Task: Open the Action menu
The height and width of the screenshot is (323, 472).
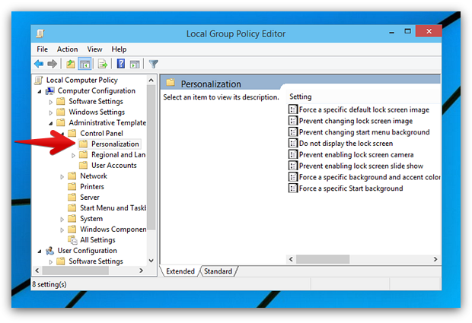Action: pyautogui.click(x=67, y=49)
